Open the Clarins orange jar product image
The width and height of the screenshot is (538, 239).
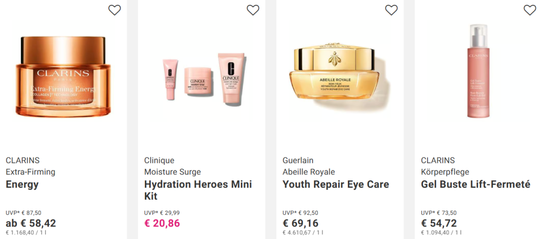[x=64, y=77]
